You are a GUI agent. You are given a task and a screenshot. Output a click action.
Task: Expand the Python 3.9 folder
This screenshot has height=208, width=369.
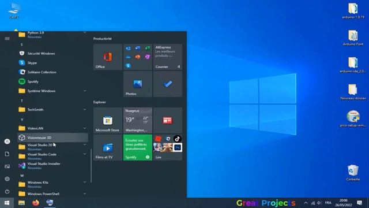click(x=52, y=35)
